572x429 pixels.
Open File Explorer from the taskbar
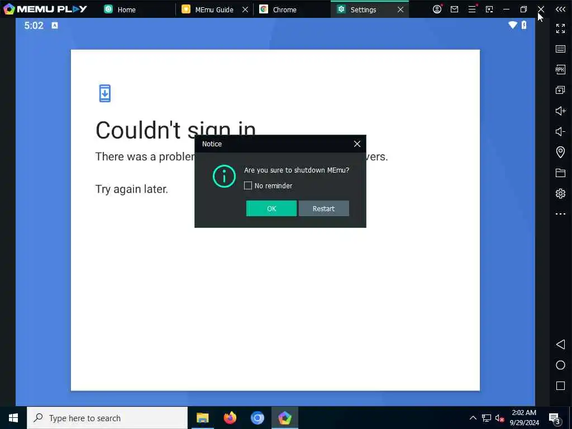coord(202,418)
